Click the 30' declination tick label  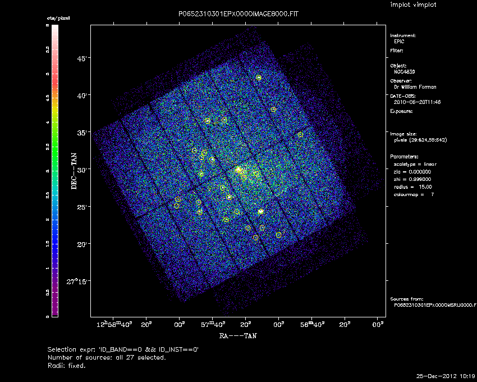pyautogui.click(x=82, y=170)
